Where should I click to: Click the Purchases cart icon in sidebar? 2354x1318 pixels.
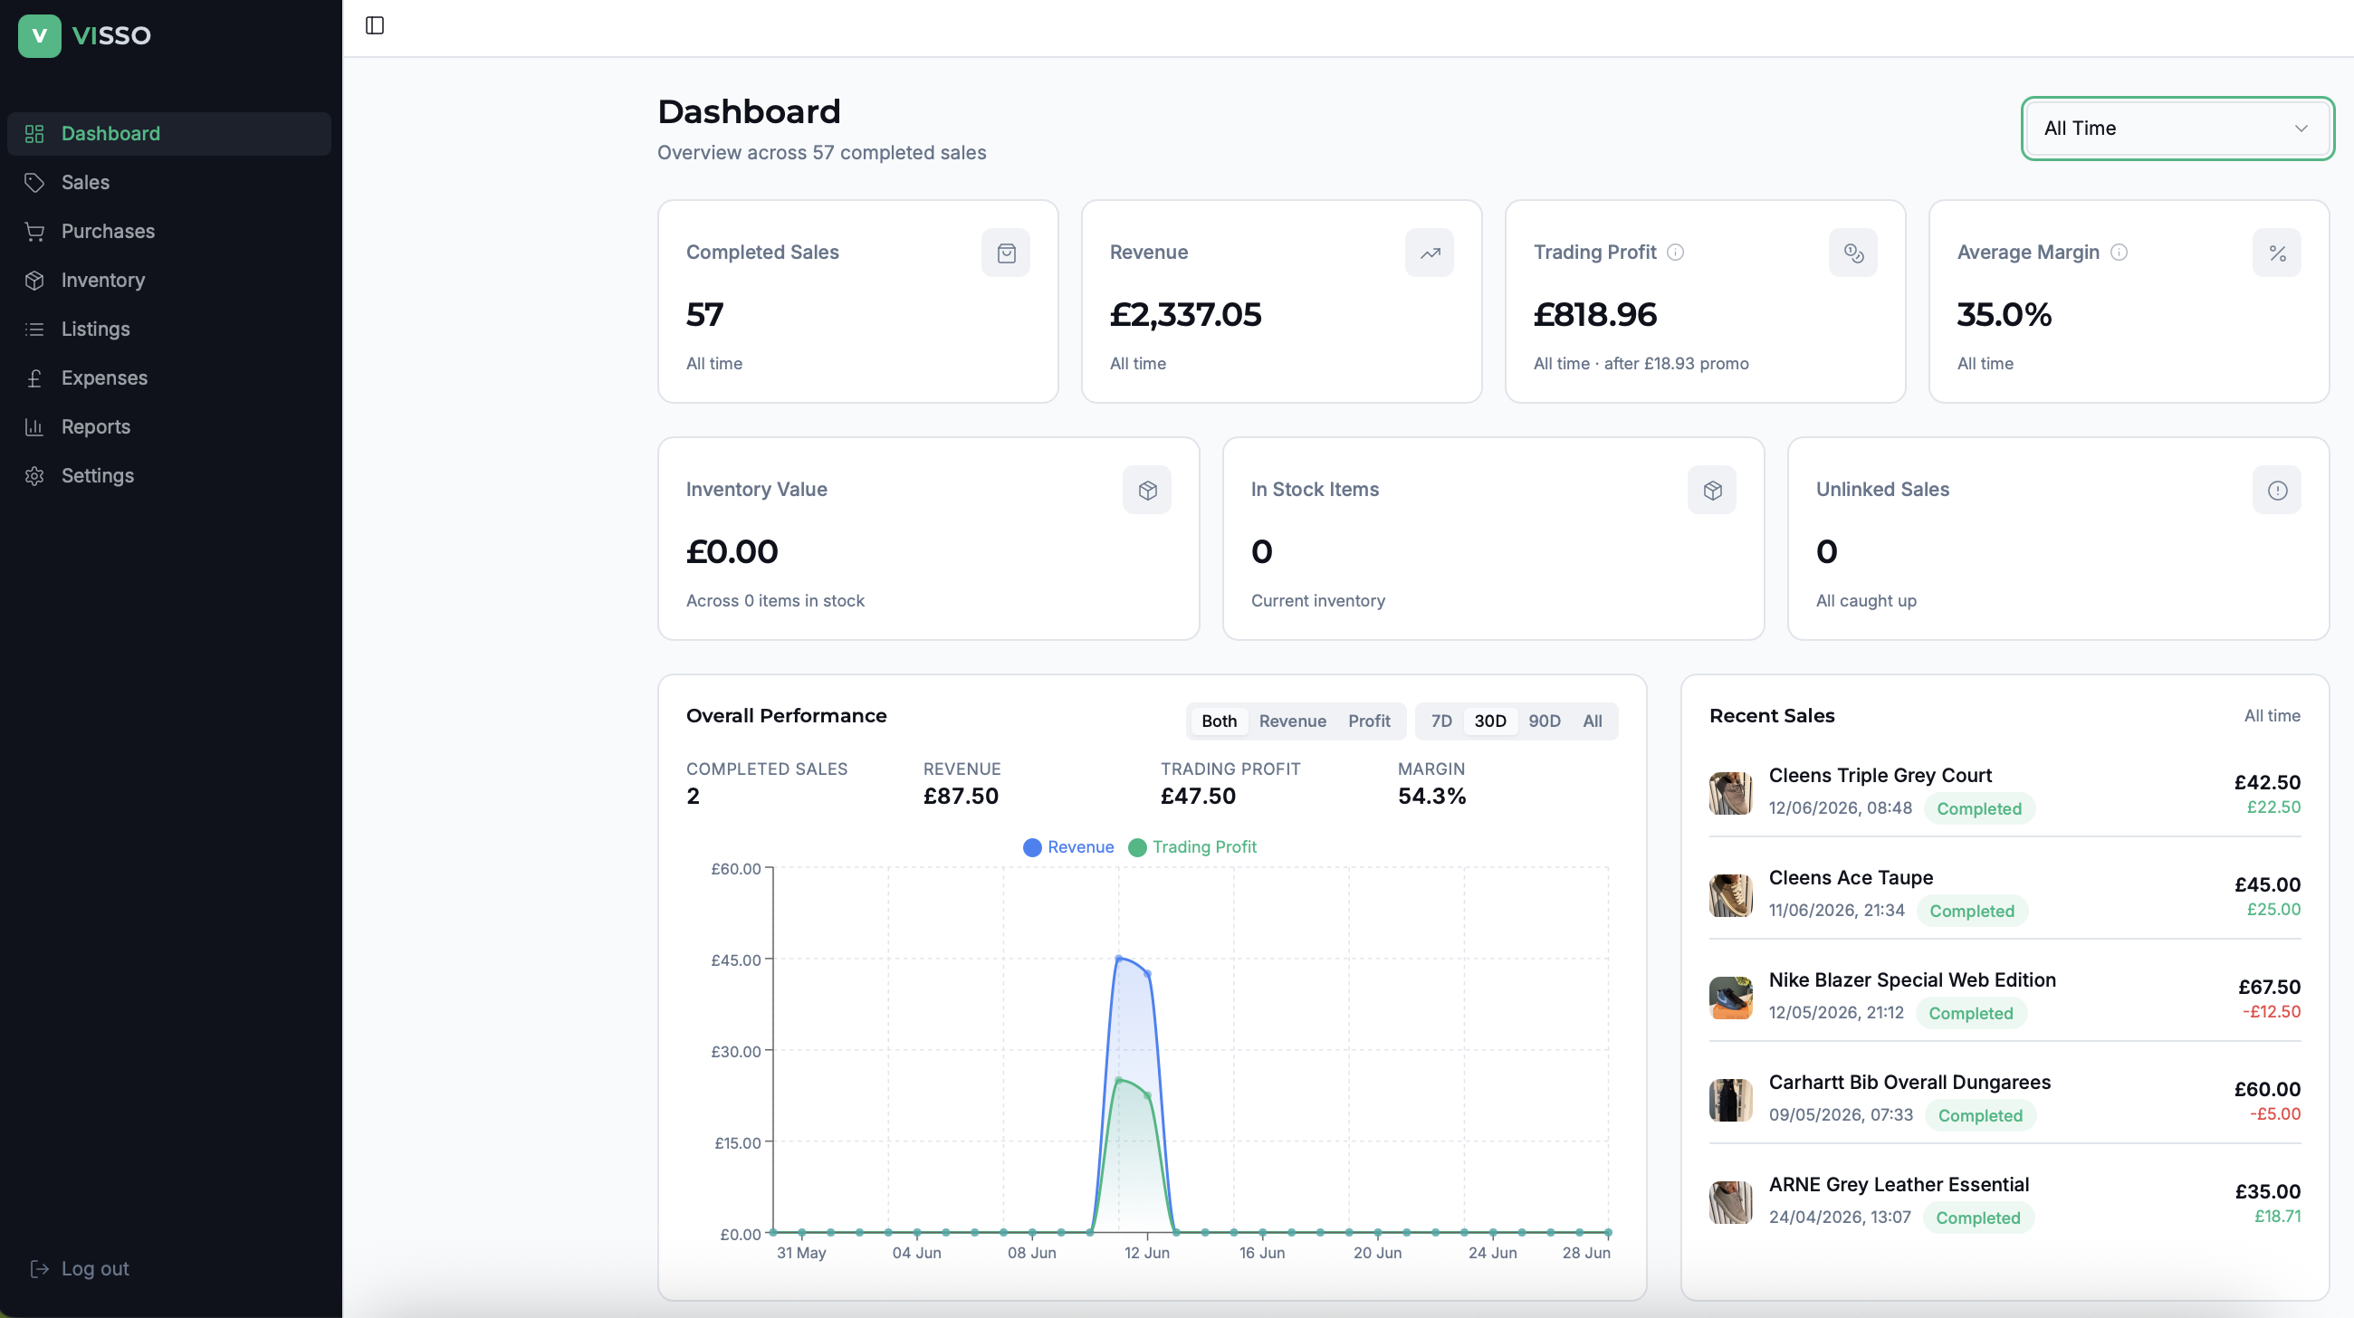[34, 231]
